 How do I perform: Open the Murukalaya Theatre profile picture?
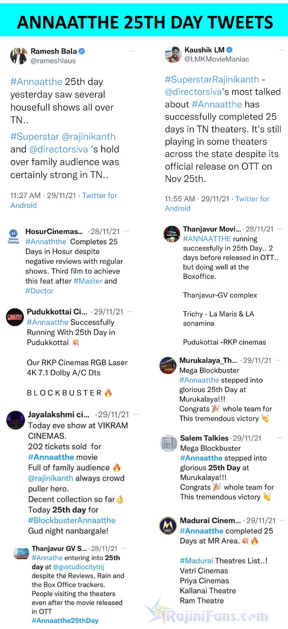pos(168,365)
